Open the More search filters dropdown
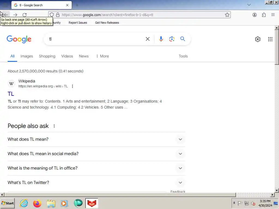Image resolution: width=279 pixels, height=209 pixels. [102, 56]
